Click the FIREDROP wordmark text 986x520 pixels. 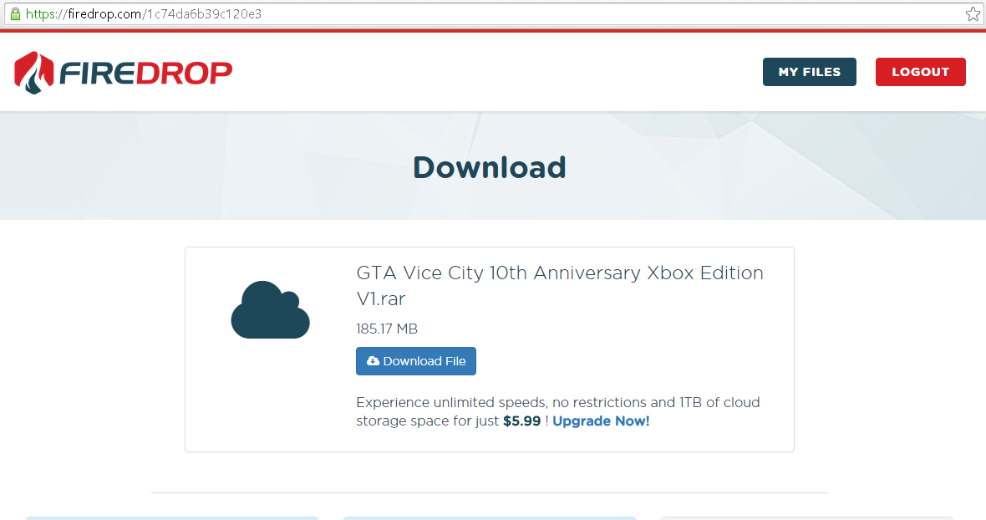coord(146,73)
